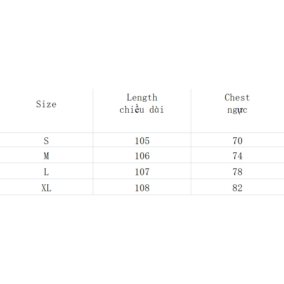Click the length value 105
This screenshot has height=284, width=284.
click(x=142, y=141)
